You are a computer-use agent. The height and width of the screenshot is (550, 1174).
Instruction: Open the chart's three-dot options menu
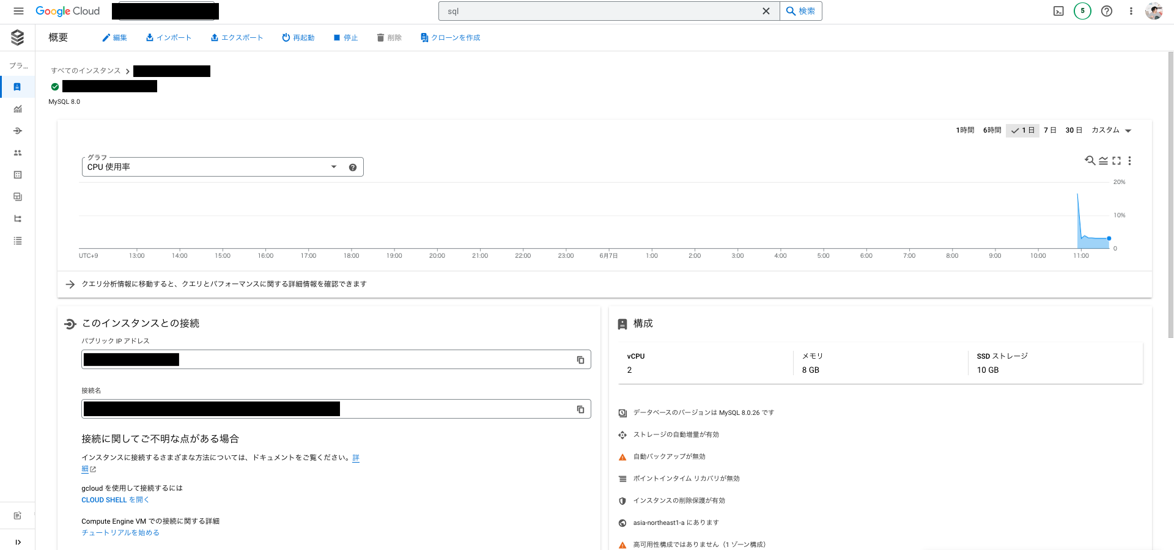tap(1130, 161)
